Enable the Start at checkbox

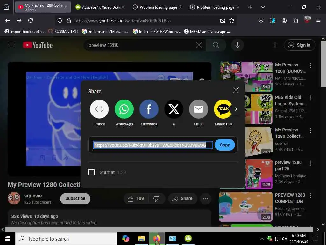(91, 172)
